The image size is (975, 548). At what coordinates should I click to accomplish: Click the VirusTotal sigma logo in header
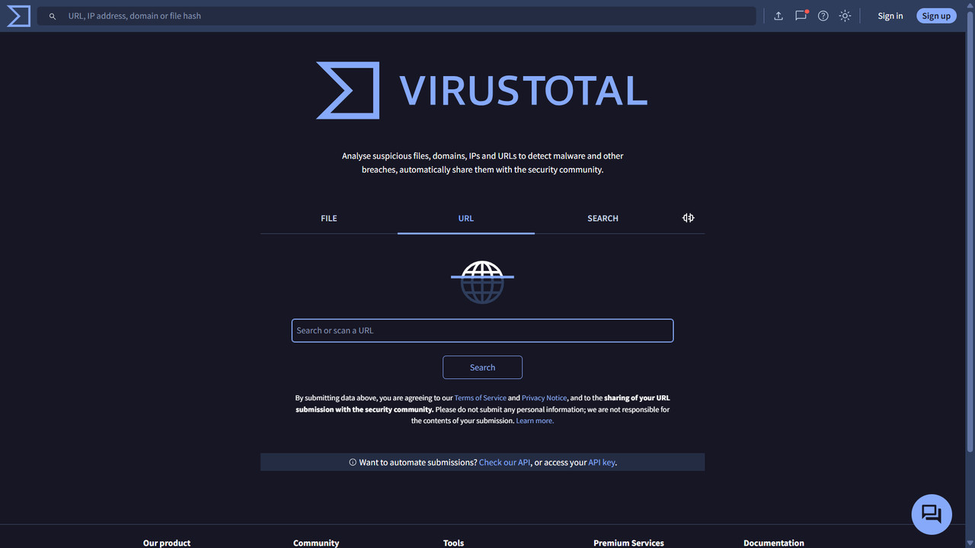pos(18,16)
